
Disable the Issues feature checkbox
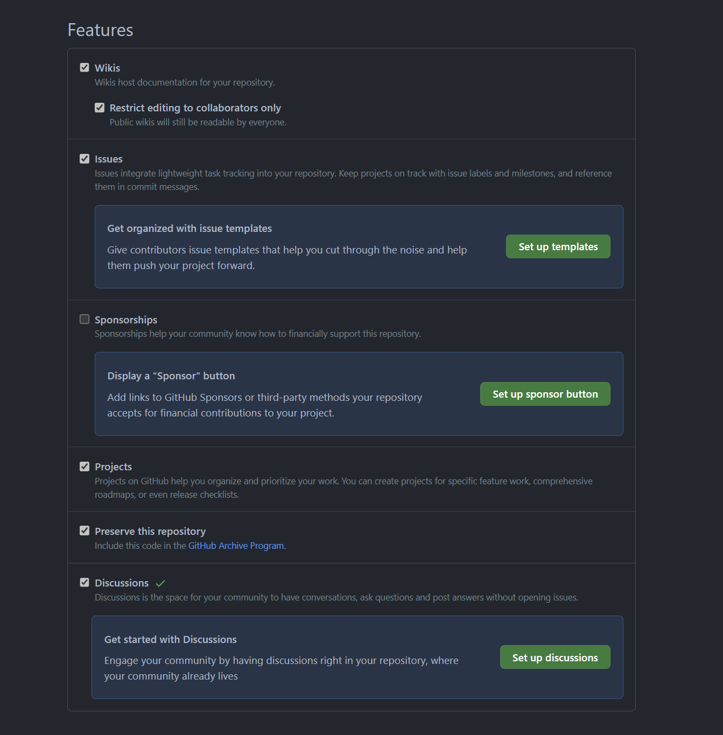click(x=85, y=158)
